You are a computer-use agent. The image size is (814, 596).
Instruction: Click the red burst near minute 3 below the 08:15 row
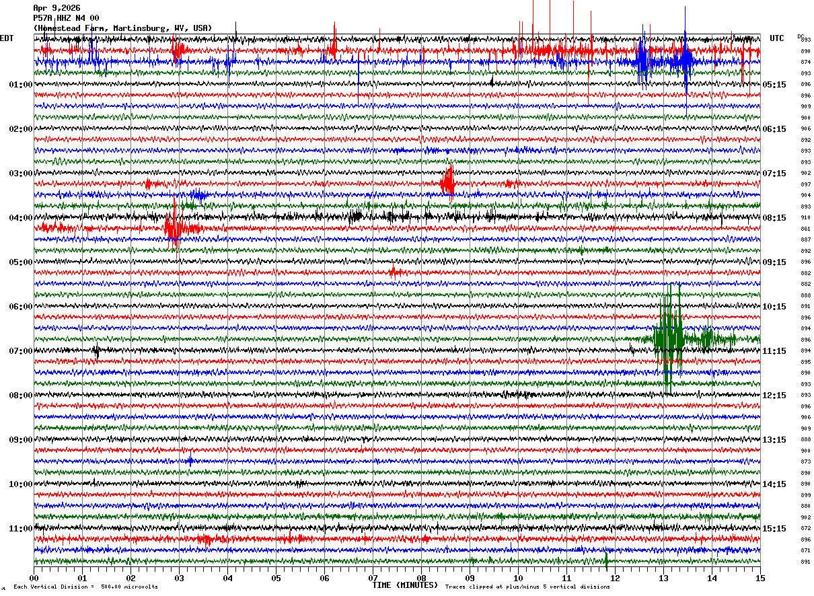click(174, 229)
